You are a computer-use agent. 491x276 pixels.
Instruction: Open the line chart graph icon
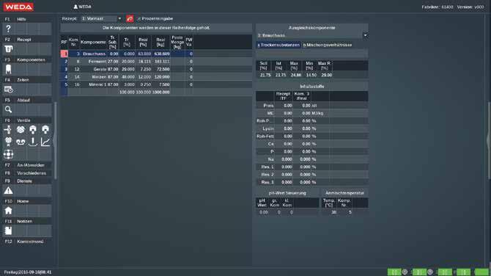pos(45,142)
